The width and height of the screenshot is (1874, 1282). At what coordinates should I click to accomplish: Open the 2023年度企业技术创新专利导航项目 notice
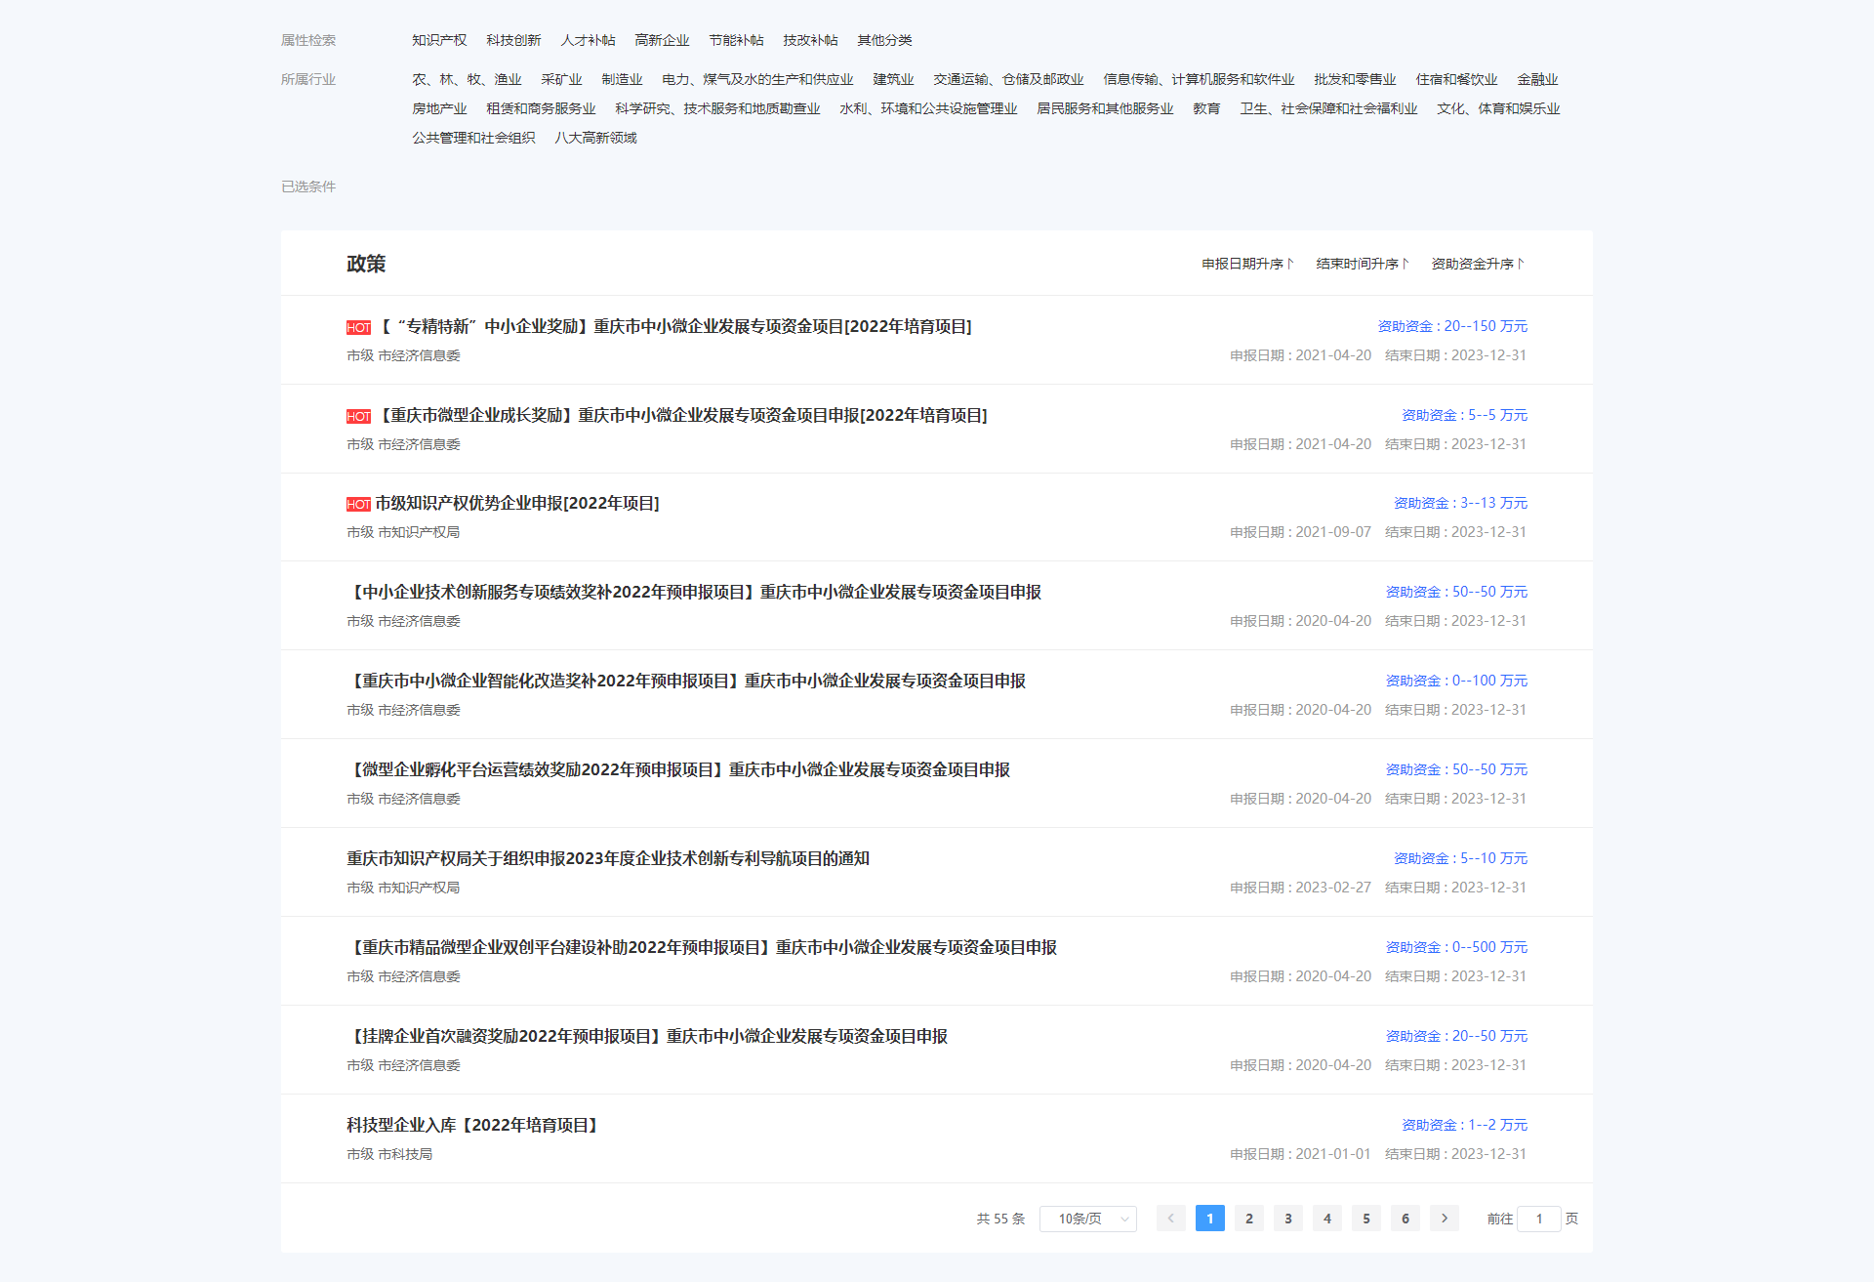(x=607, y=858)
